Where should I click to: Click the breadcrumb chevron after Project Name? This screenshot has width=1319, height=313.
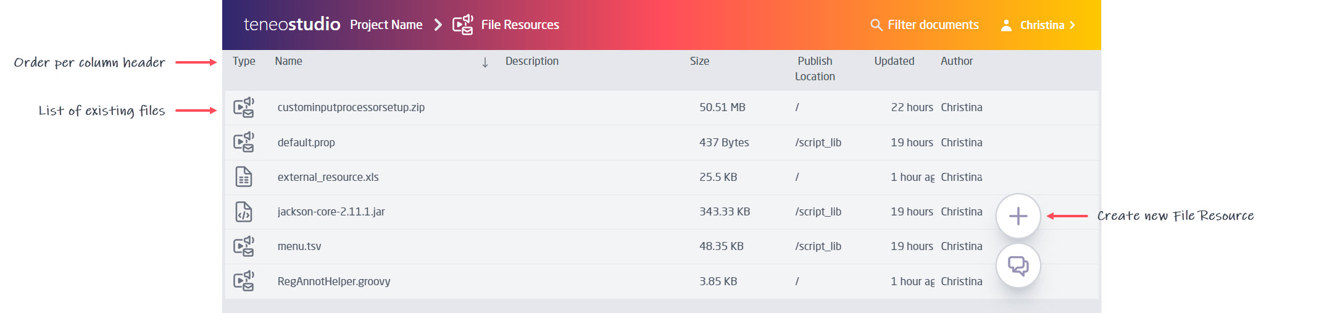point(438,25)
